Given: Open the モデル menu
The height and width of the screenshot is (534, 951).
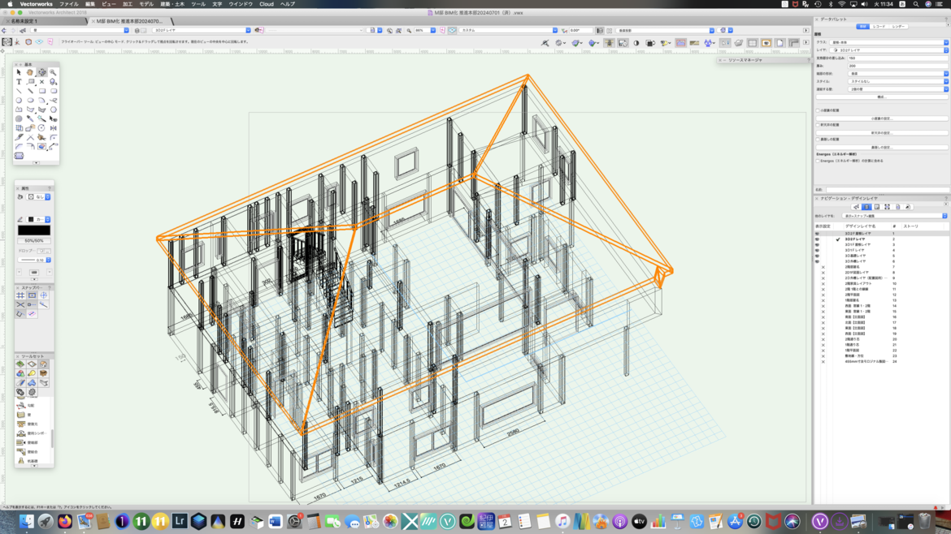Looking at the screenshot, I should [146, 4].
